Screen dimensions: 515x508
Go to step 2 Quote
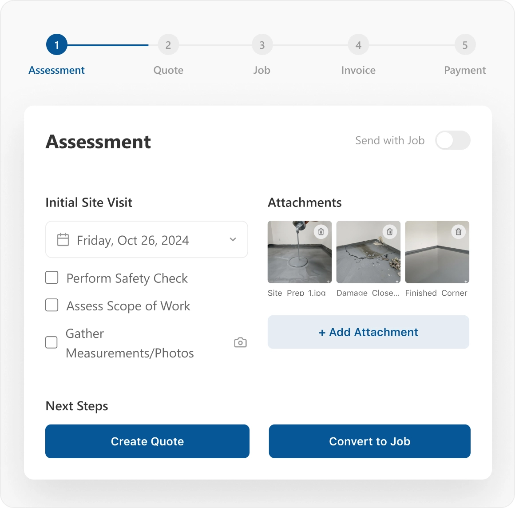point(168,45)
